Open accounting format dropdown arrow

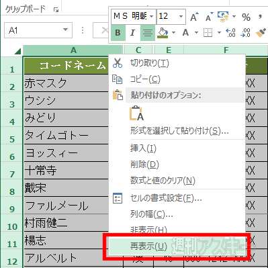coord(234,17)
